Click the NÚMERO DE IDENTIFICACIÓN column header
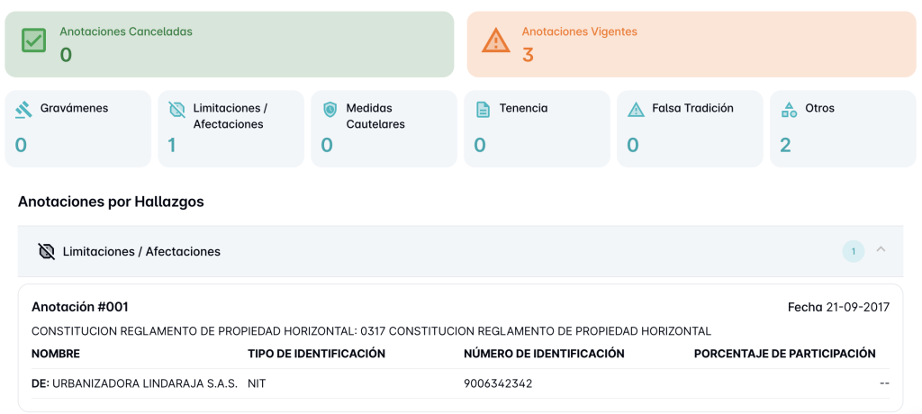922x414 pixels. click(x=544, y=354)
